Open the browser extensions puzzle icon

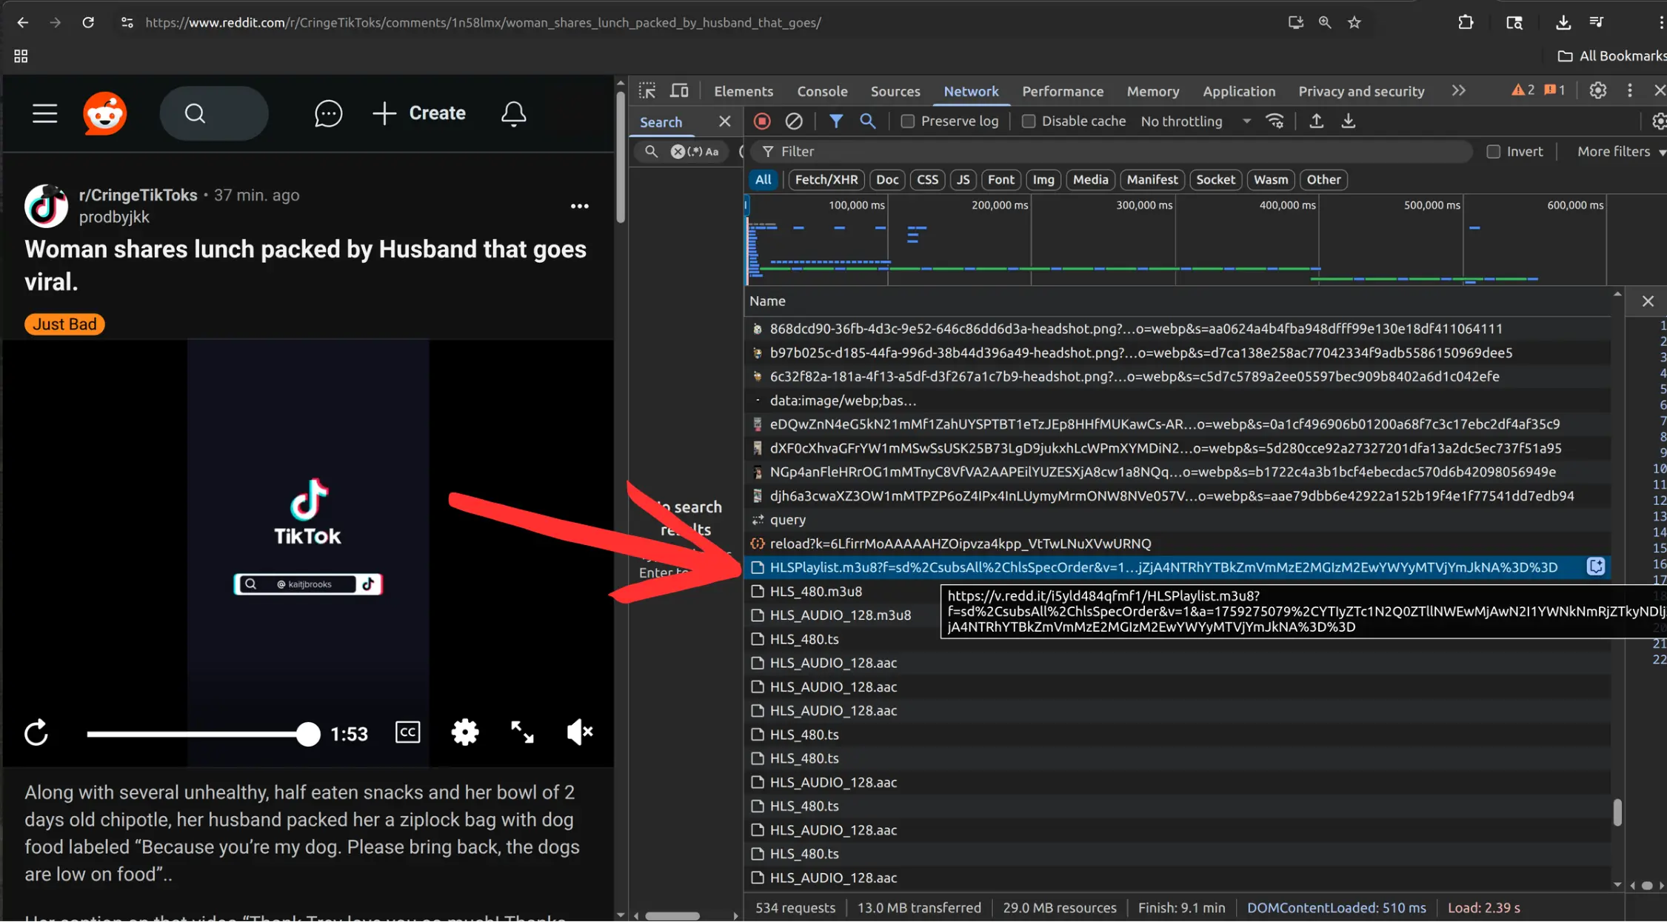[1466, 22]
